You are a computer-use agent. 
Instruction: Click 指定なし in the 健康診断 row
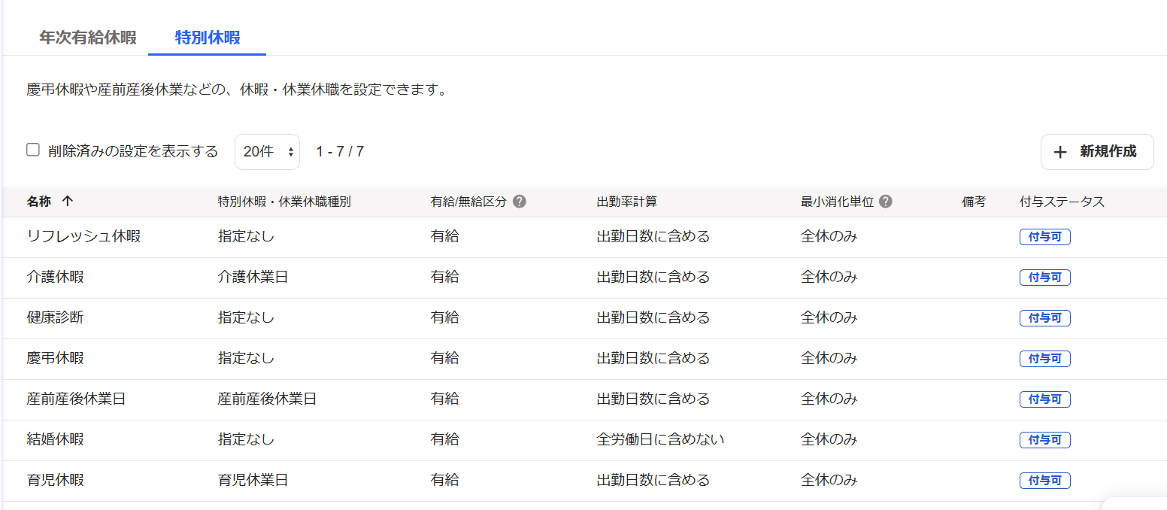click(x=247, y=317)
